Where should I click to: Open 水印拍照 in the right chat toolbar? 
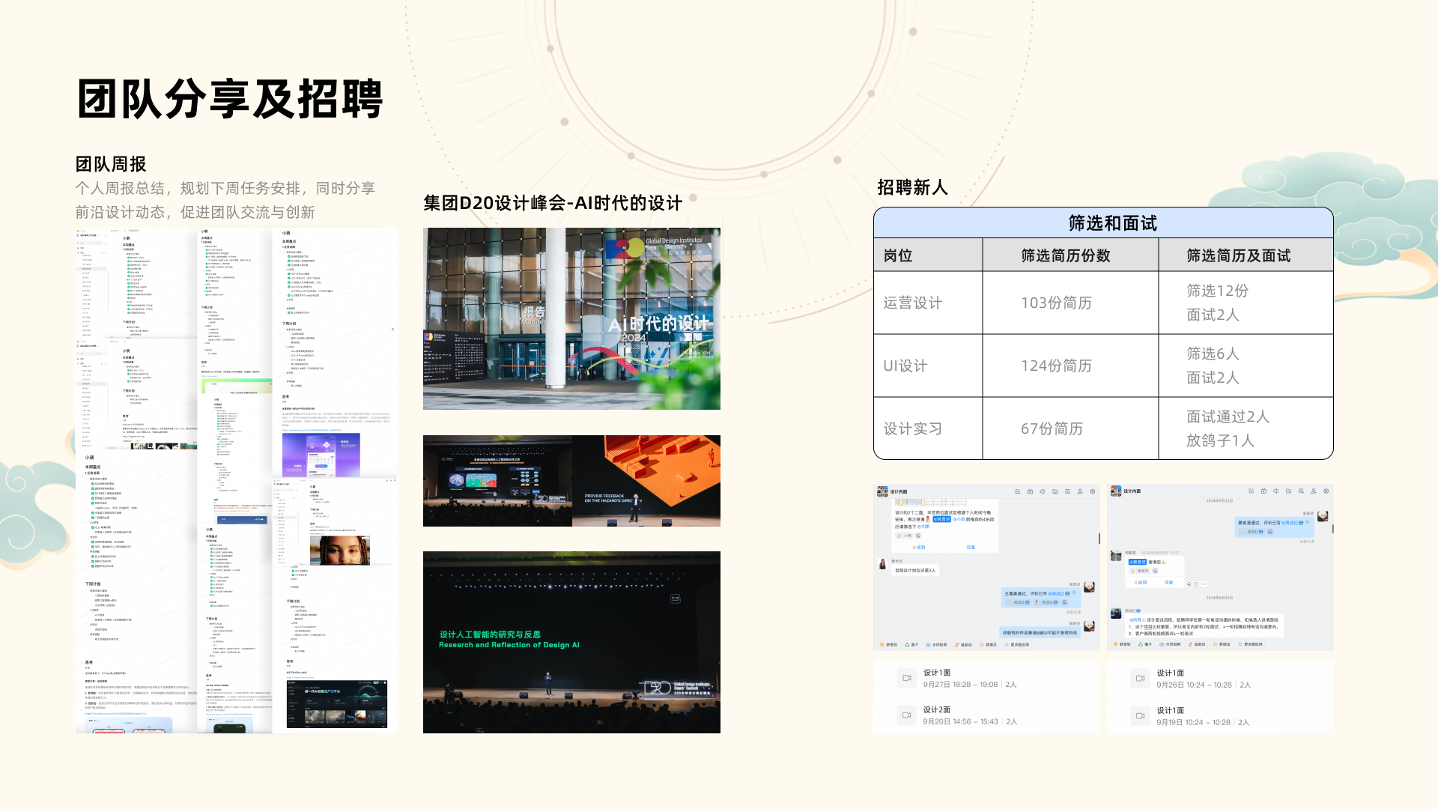[1170, 644]
